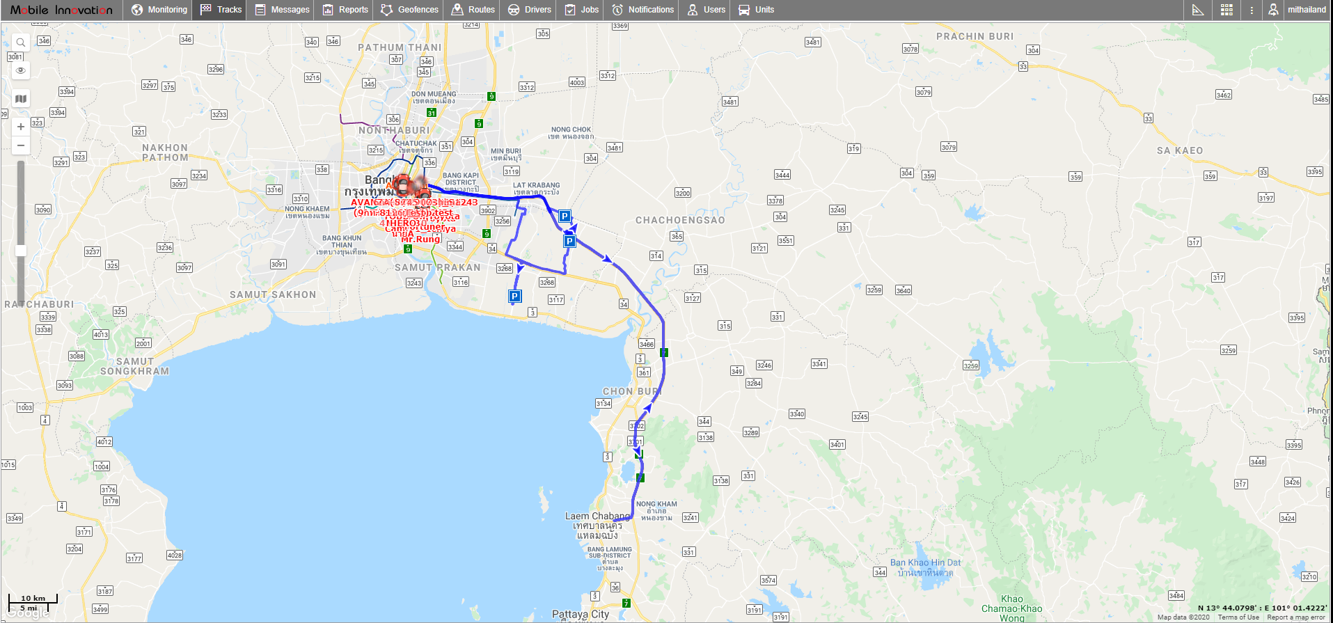Image resolution: width=1333 pixels, height=623 pixels.
Task: Open the map layers selector
Action: click(x=21, y=99)
